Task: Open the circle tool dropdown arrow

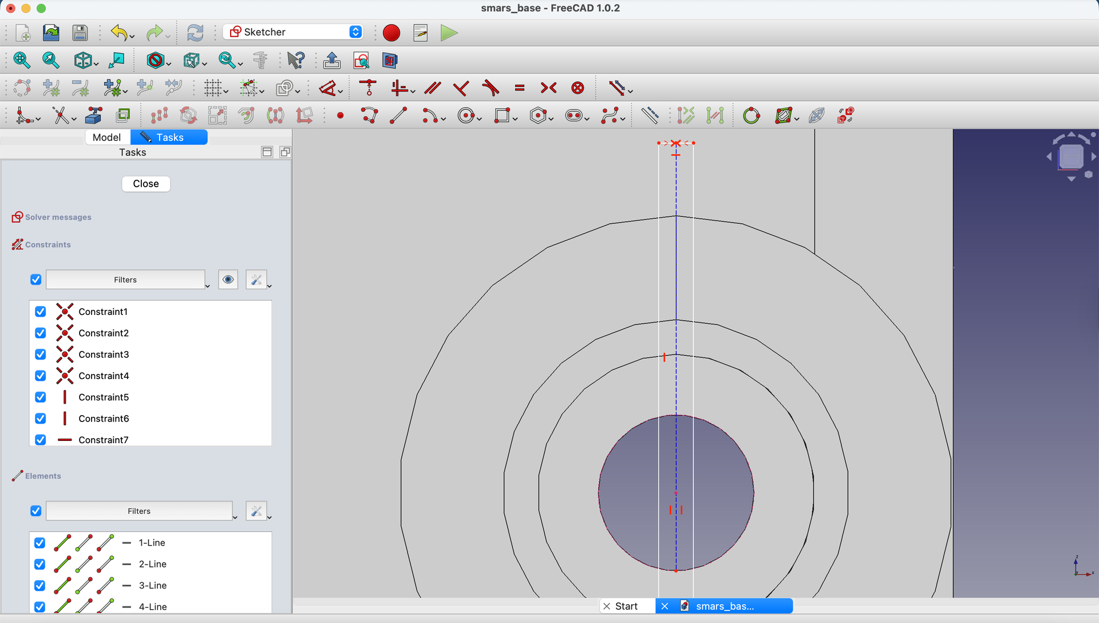Action: coord(479,119)
